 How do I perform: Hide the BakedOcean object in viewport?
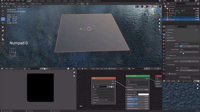click(196, 13)
